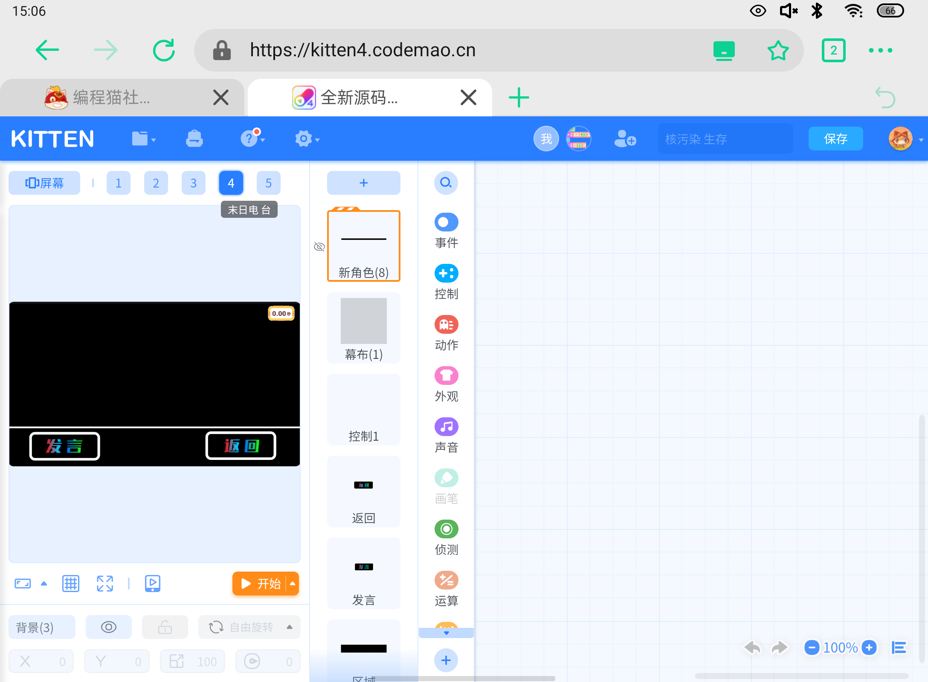Open the backpack asset library icon
This screenshot has height=682, width=928.
coord(194,139)
